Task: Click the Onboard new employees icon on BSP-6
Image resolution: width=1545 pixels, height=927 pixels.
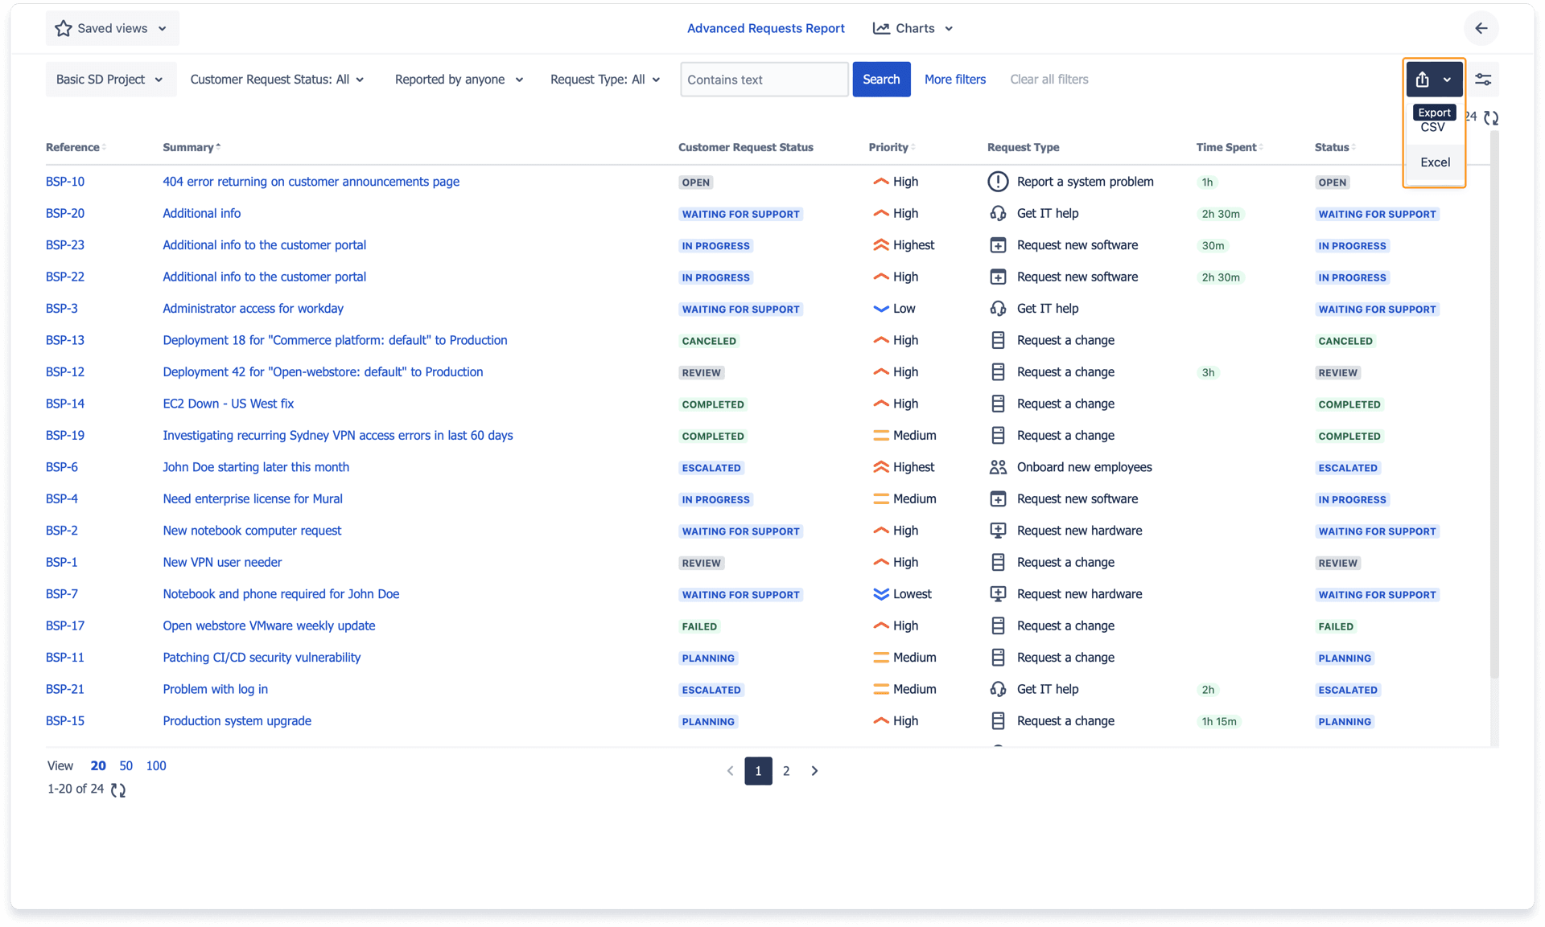Action: 998,466
